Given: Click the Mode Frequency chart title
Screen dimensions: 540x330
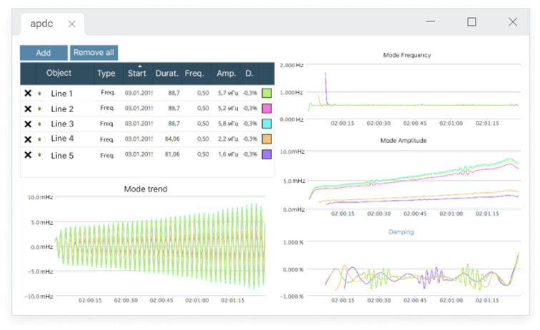Looking at the screenshot, I should point(406,55).
